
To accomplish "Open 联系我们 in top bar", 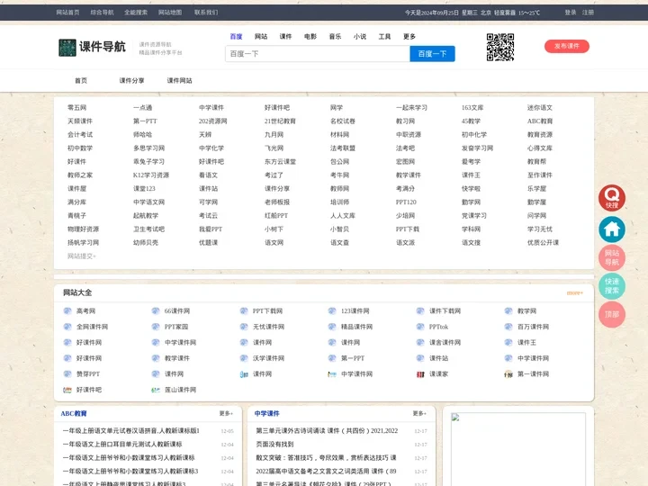I will 206,13.
